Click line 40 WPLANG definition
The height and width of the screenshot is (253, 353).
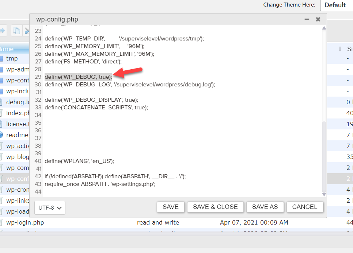pos(79,161)
